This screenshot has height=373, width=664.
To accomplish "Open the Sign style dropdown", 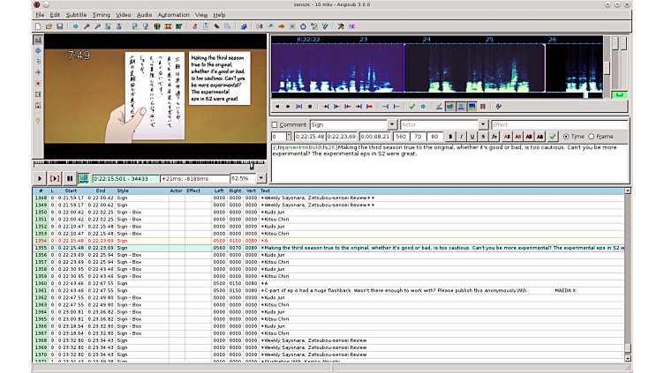I will pos(392,125).
